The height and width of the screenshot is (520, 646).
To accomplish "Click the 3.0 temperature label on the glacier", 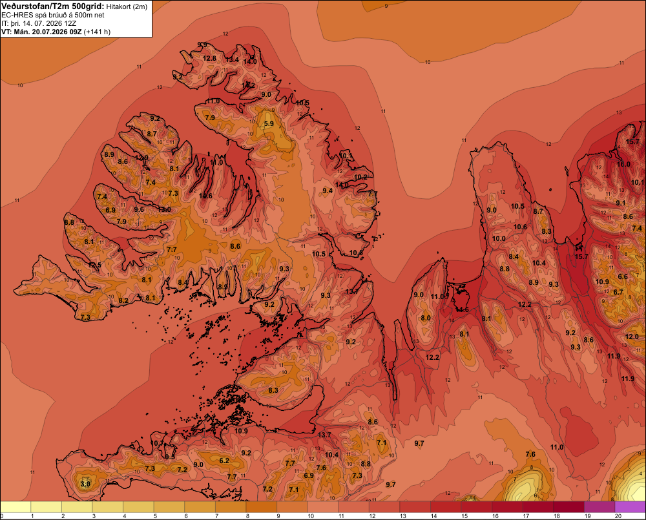I will 85,484.
